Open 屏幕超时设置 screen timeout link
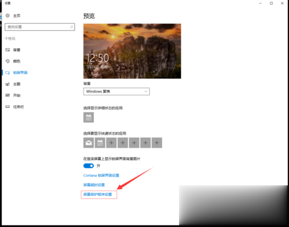The width and height of the screenshot is (289, 227). [94, 185]
